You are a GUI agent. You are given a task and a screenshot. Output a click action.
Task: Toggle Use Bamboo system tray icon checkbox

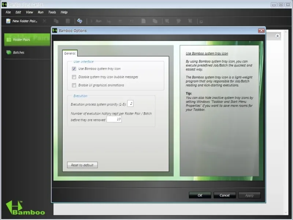(x=74, y=69)
